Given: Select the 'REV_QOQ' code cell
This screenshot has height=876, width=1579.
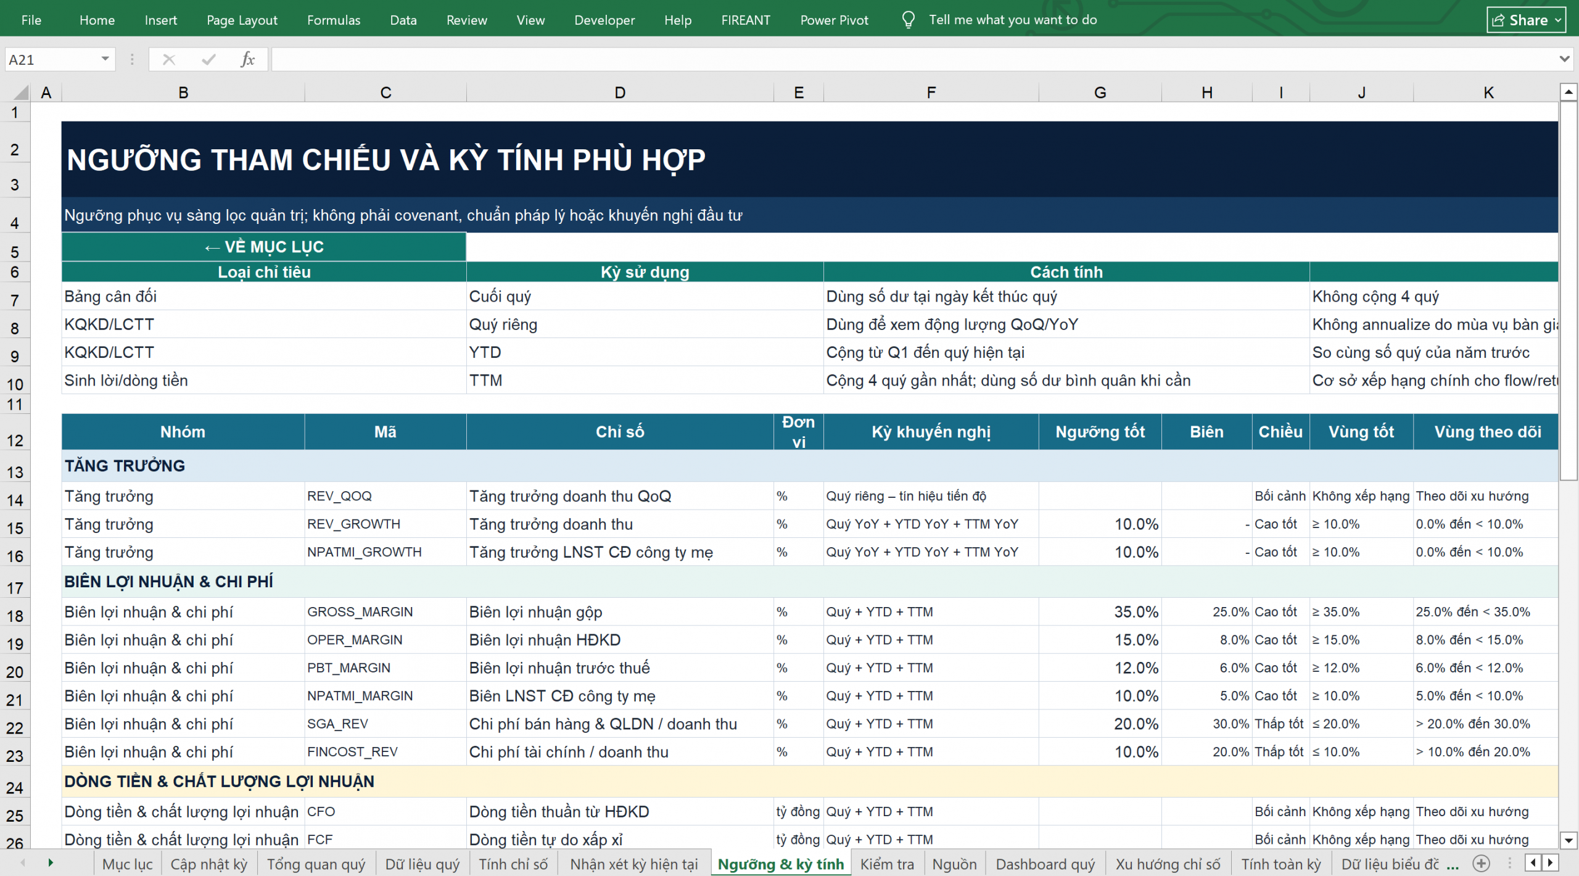Looking at the screenshot, I should pos(385,496).
